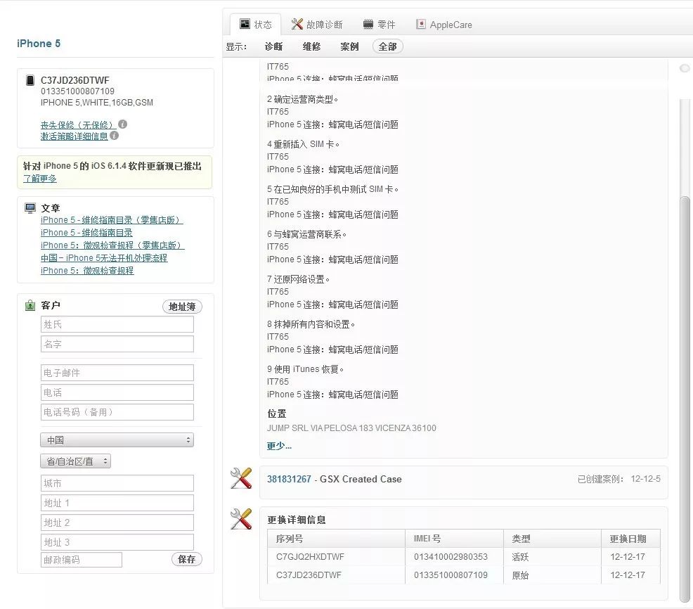Select serial C7GJQ2HXDTWF table cell
This screenshot has width=693, height=609.
(x=337, y=557)
